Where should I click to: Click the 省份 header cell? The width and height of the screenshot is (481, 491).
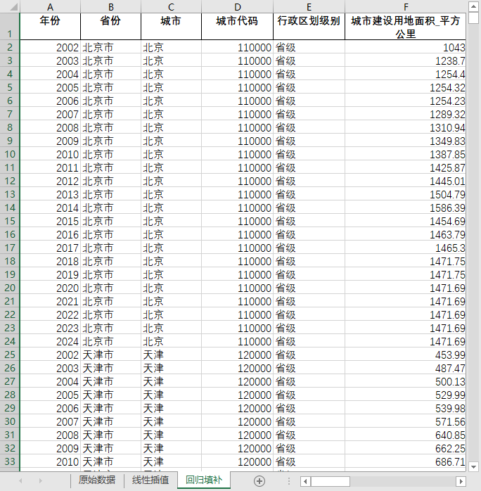[111, 26]
